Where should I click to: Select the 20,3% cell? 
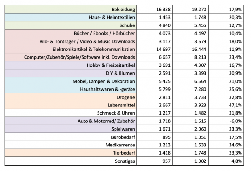235,17
